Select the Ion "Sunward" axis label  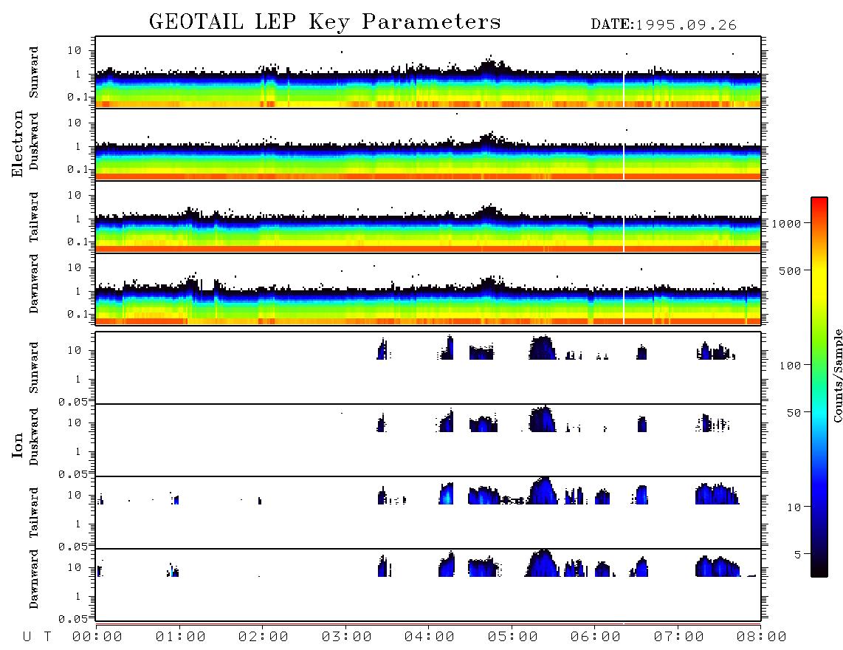click(x=33, y=368)
